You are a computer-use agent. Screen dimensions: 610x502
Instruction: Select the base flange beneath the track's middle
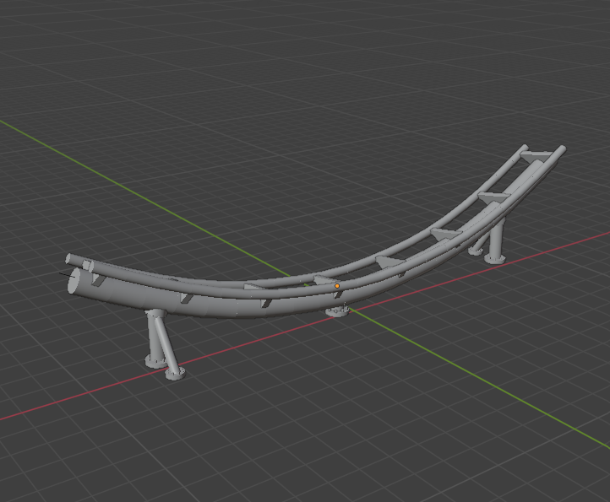click(x=337, y=310)
